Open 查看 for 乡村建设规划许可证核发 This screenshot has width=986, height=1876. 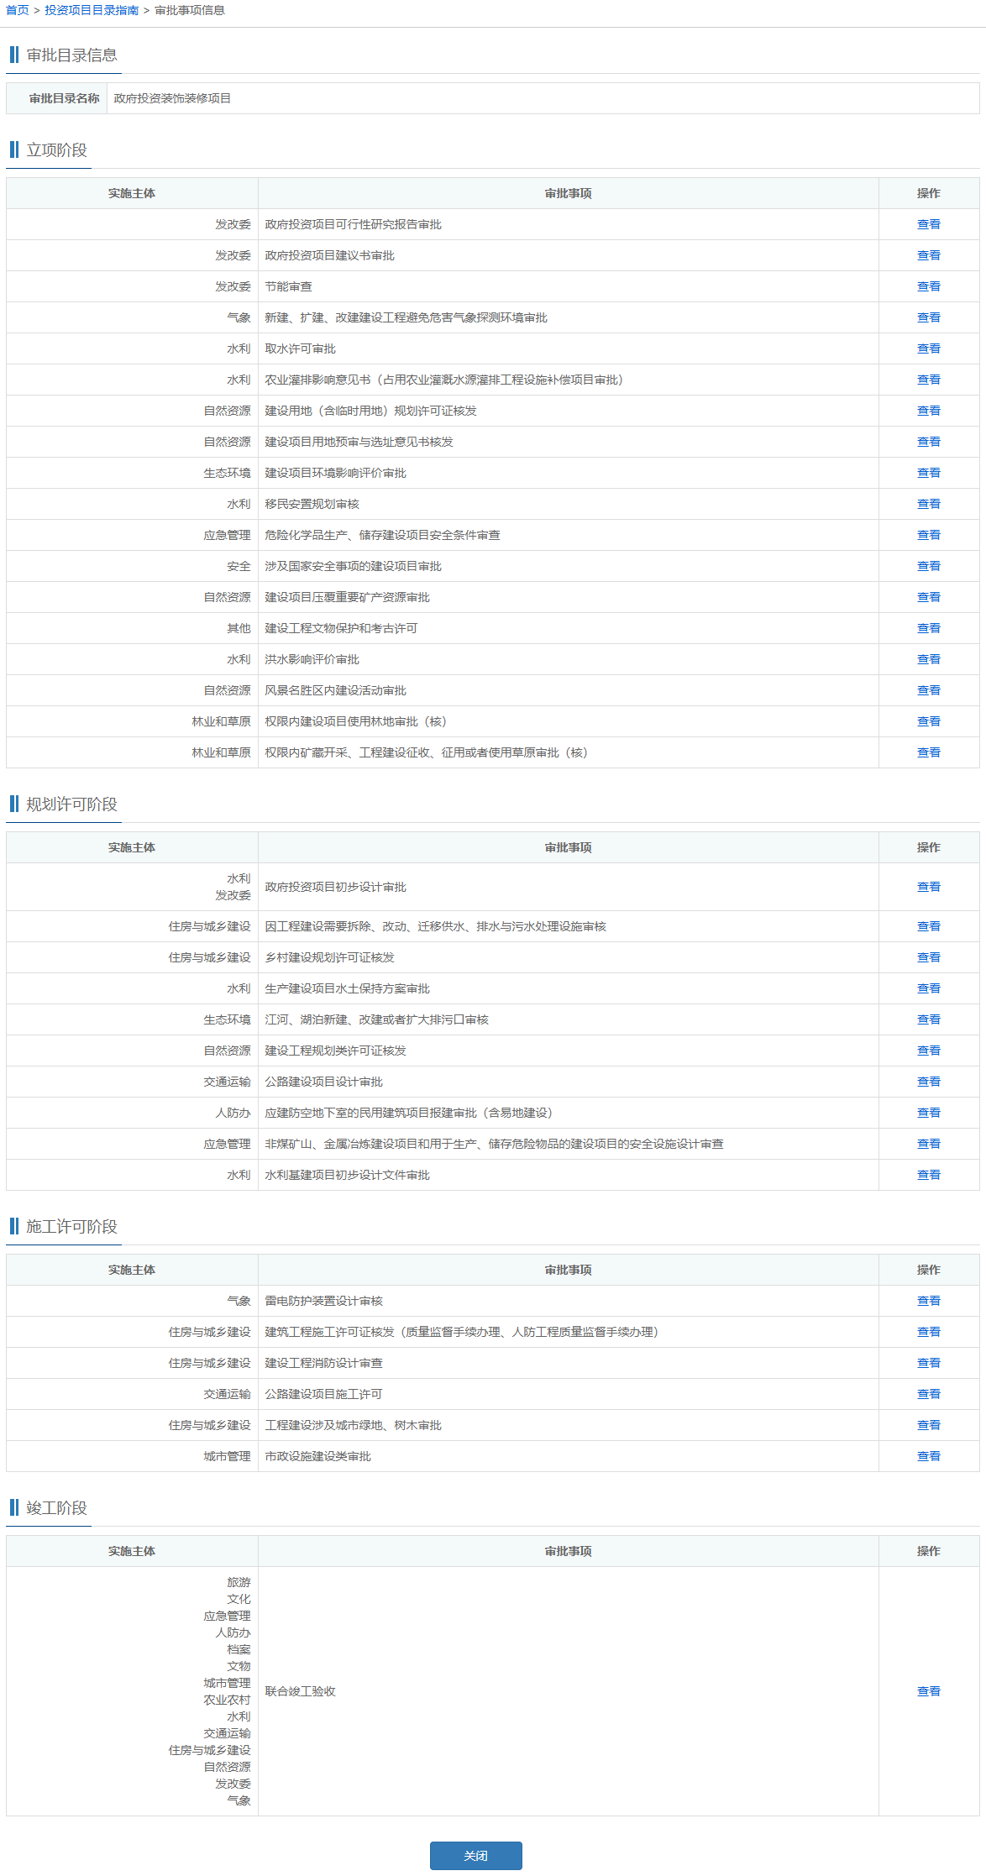click(928, 957)
